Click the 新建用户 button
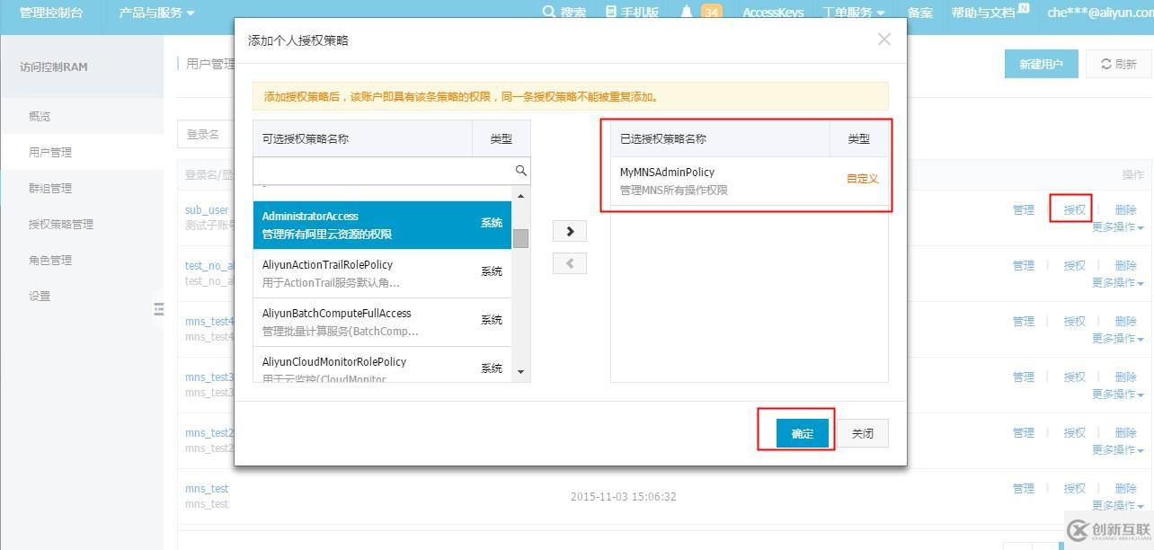This screenshot has height=550, width=1154. (x=1041, y=64)
